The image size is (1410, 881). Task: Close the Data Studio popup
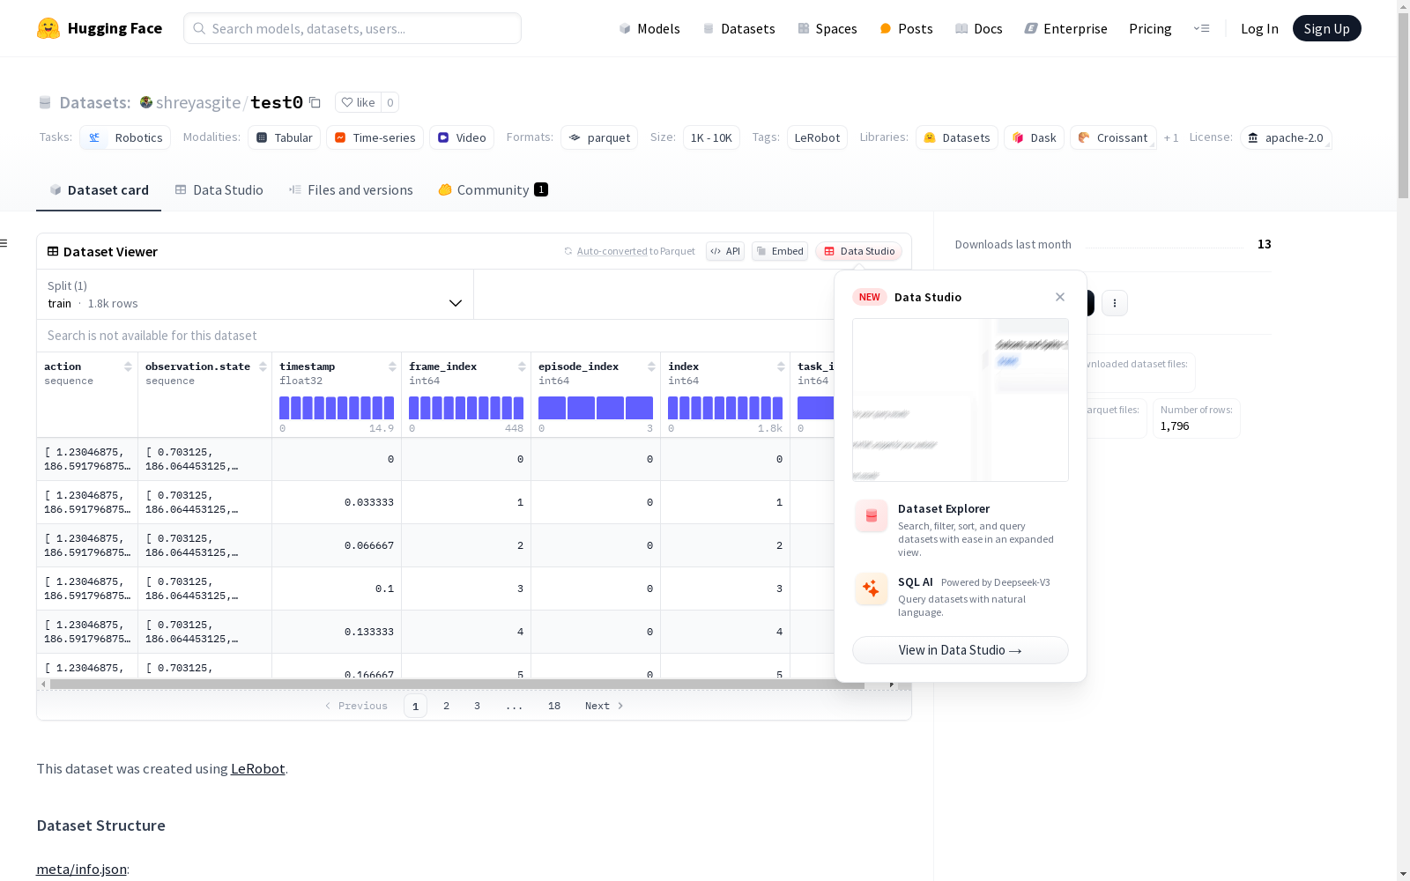pyautogui.click(x=1060, y=297)
